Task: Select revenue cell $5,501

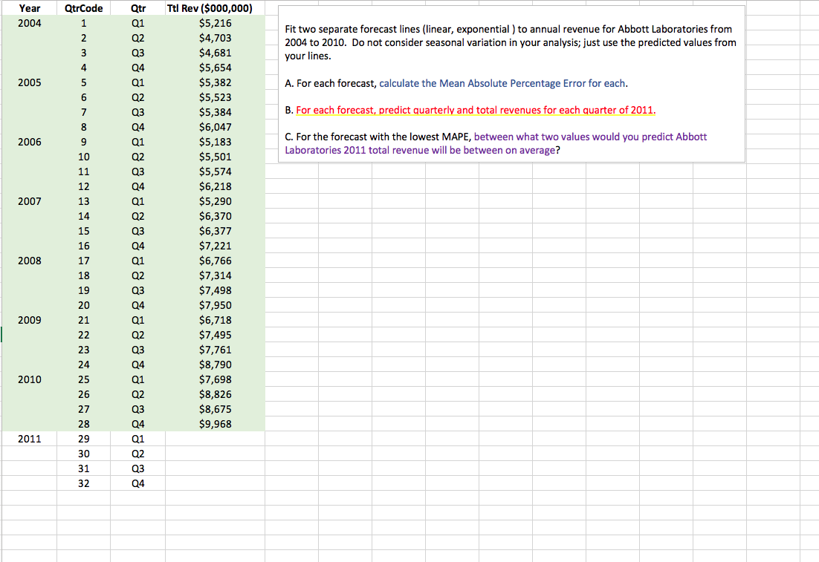Action: [215, 157]
